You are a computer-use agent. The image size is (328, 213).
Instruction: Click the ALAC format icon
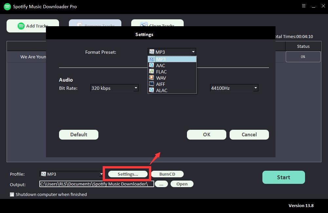(x=152, y=90)
